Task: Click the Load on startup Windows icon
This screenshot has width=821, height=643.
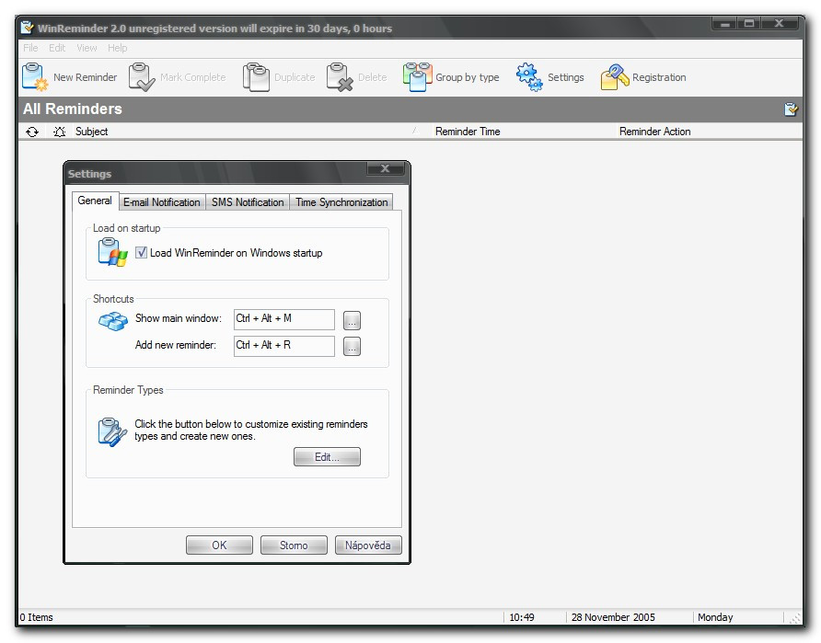Action: click(x=112, y=252)
